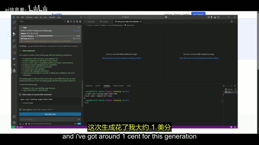
Task: Switch Cline to Act mode
Action: pyautogui.click(x=79, y=124)
